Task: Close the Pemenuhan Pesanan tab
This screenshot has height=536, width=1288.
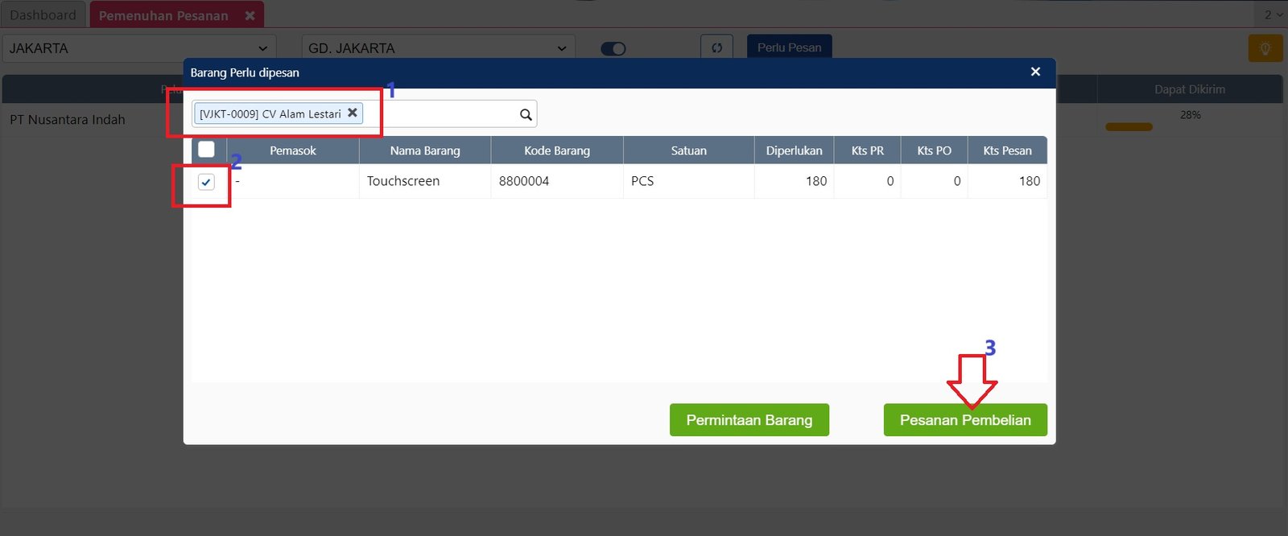Action: [250, 15]
